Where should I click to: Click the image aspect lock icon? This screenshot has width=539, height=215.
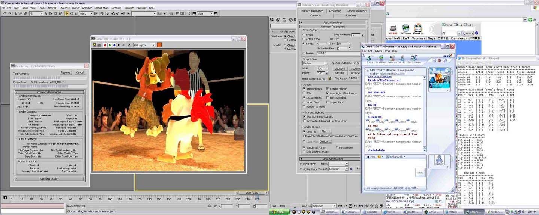[x=330, y=78]
